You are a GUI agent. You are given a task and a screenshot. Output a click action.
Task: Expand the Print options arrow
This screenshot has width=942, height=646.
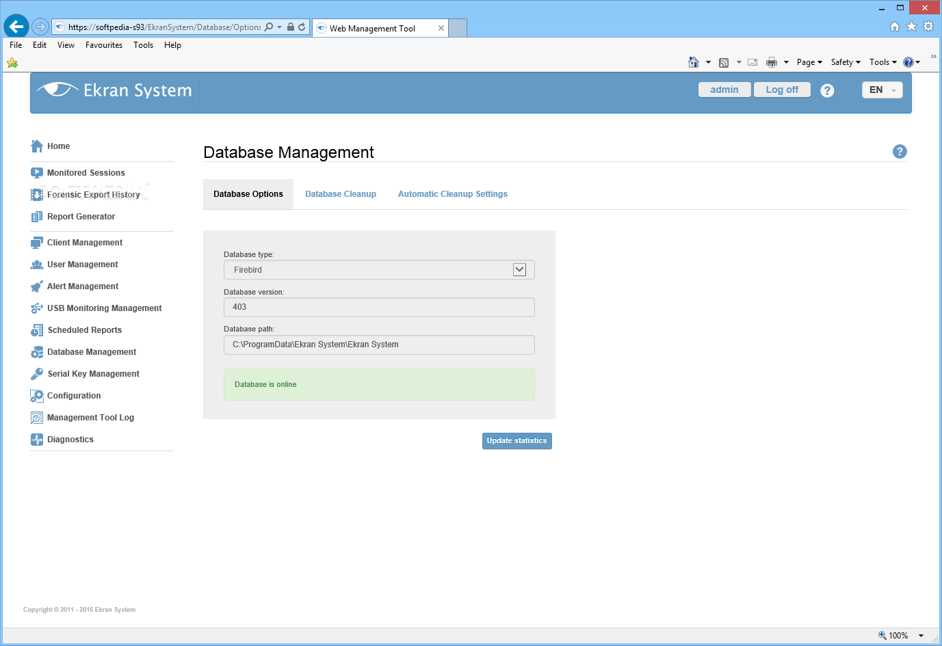coord(786,62)
